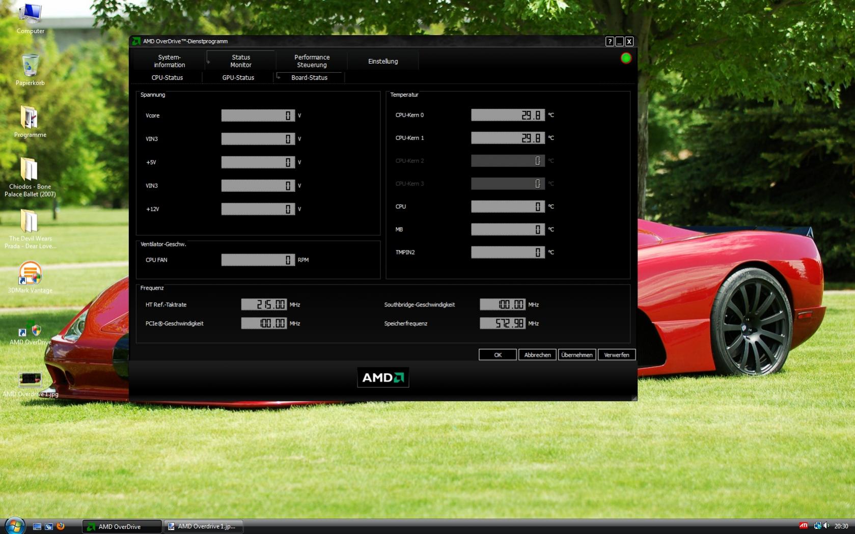This screenshot has height=534, width=855.
Task: Click the Abbrechen button
Action: [538, 355]
